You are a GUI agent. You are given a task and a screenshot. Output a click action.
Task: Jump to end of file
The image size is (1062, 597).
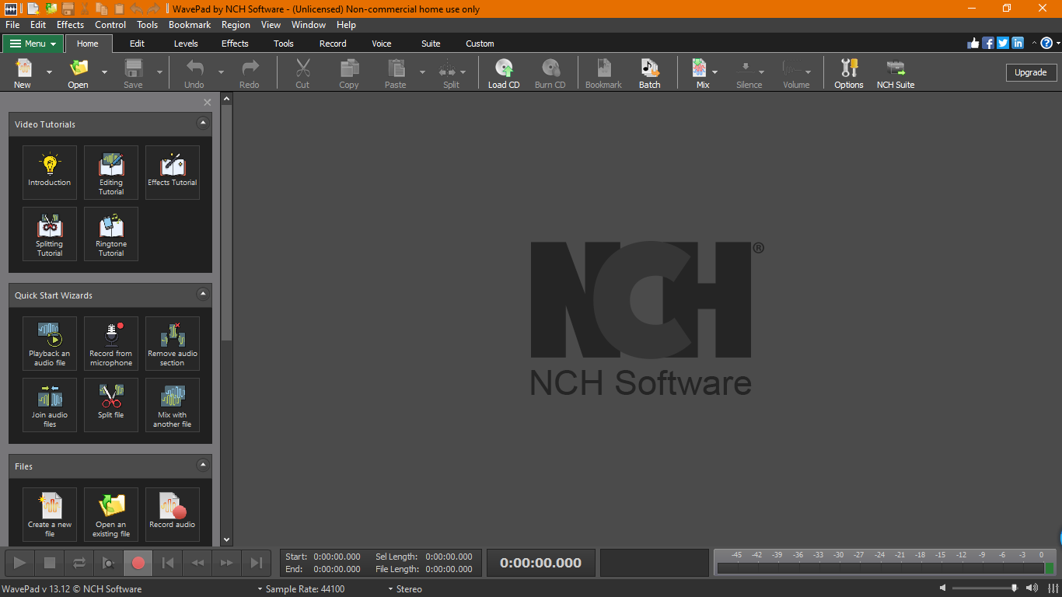click(x=257, y=563)
